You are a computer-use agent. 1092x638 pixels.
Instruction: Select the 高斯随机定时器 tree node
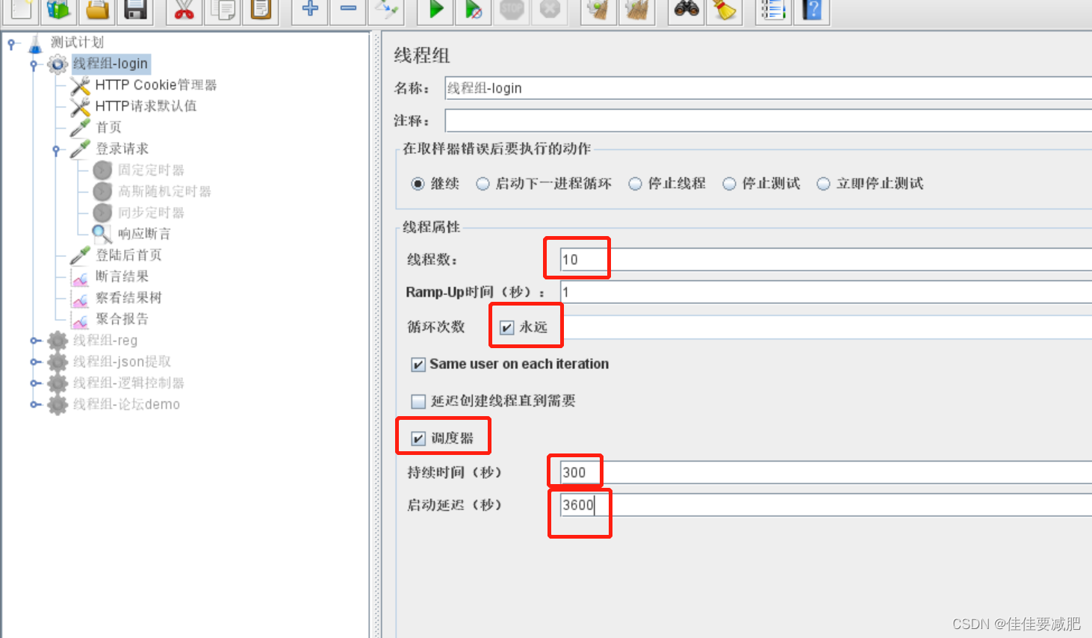(164, 191)
